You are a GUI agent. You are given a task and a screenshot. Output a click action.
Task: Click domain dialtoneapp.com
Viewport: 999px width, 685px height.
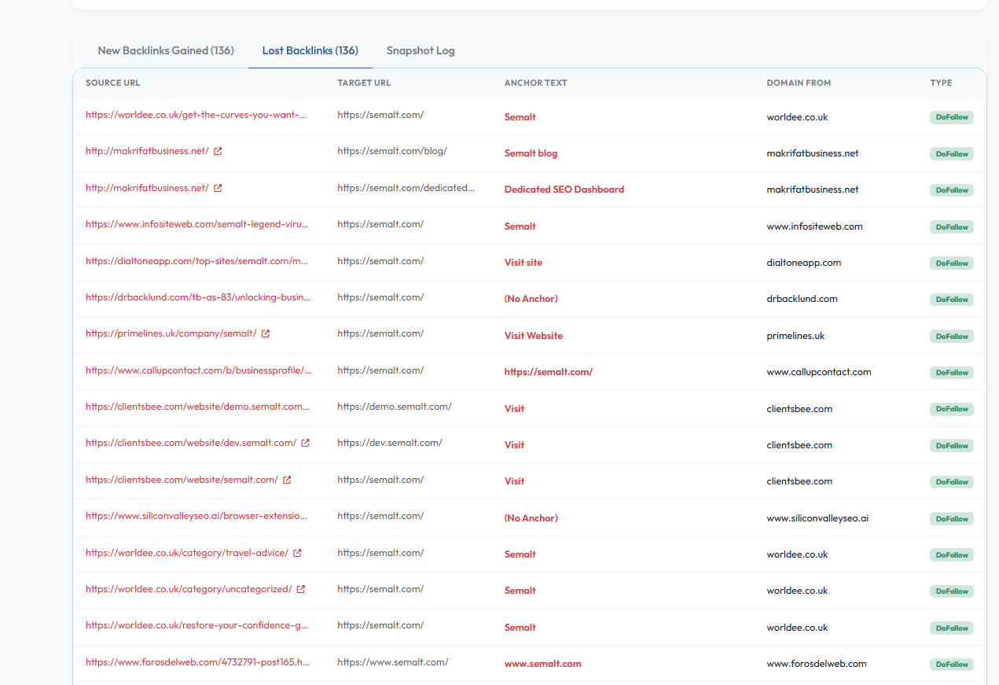point(804,263)
